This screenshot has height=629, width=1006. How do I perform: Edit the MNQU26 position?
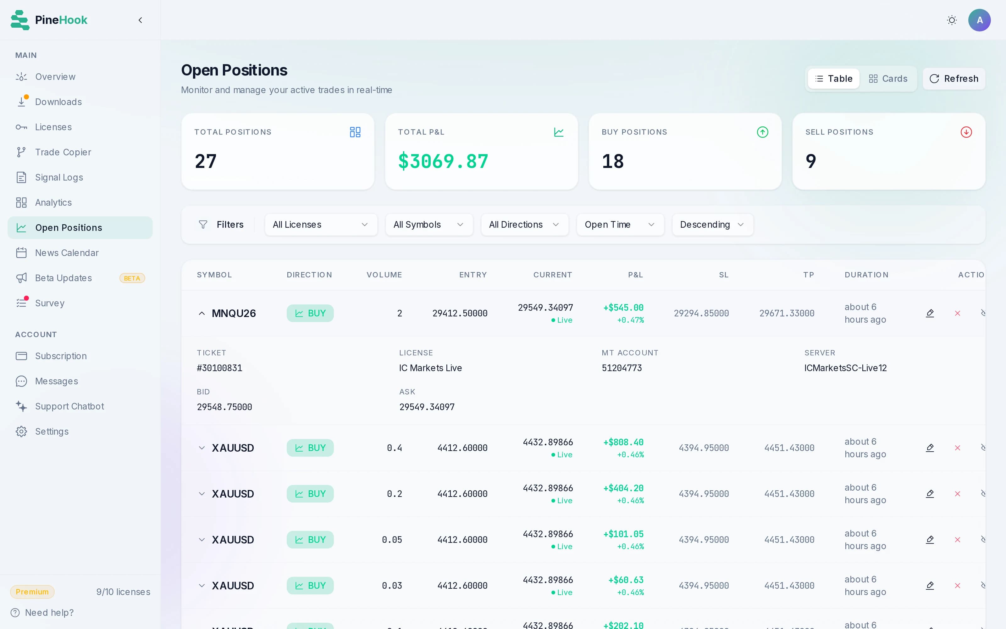coord(930,313)
